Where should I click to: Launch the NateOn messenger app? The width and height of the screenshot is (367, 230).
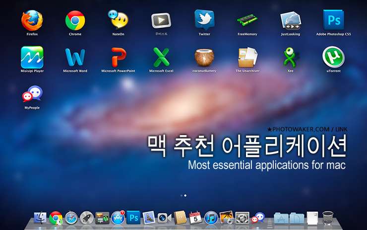[x=118, y=19]
